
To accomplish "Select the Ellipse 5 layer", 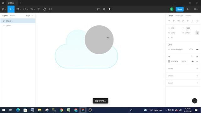I will click(18, 21).
